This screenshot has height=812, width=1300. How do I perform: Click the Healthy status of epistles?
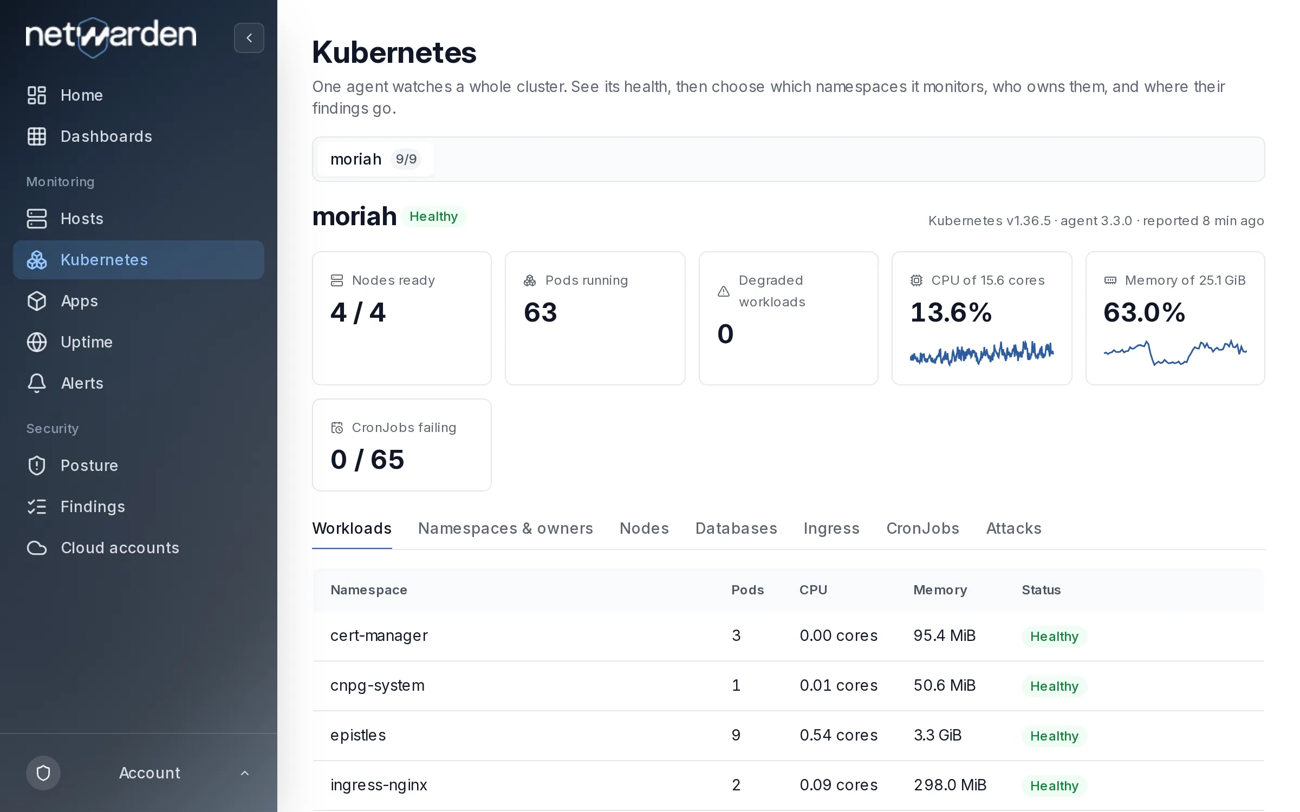click(x=1054, y=736)
